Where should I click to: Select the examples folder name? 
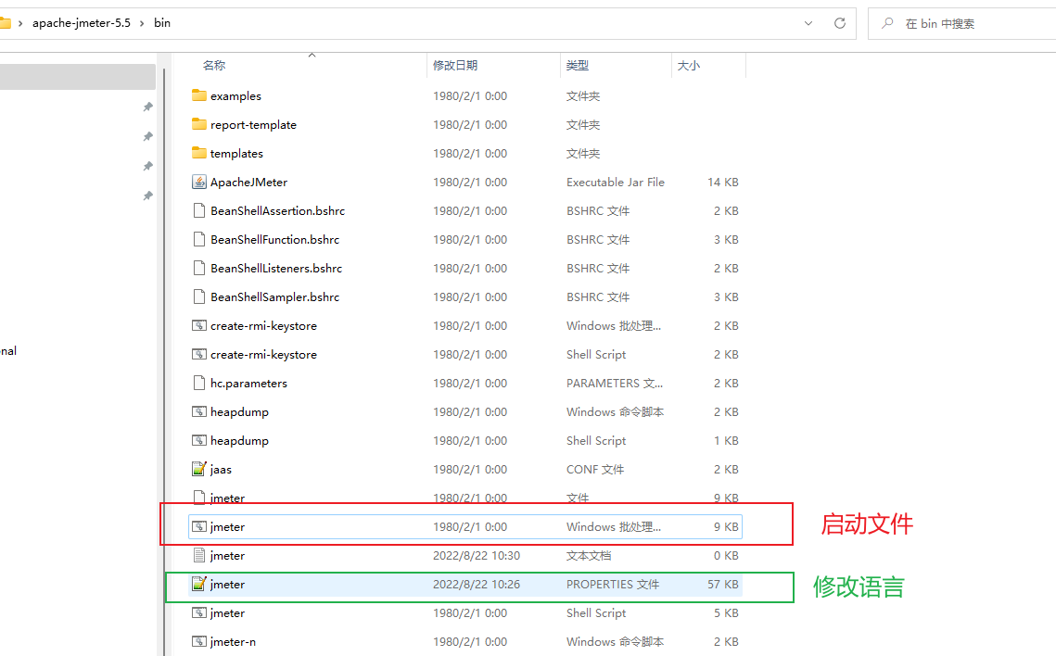[235, 96]
